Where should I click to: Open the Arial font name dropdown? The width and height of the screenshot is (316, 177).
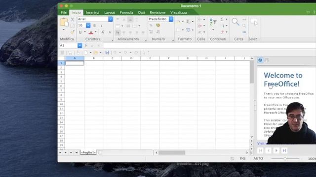click(x=111, y=19)
